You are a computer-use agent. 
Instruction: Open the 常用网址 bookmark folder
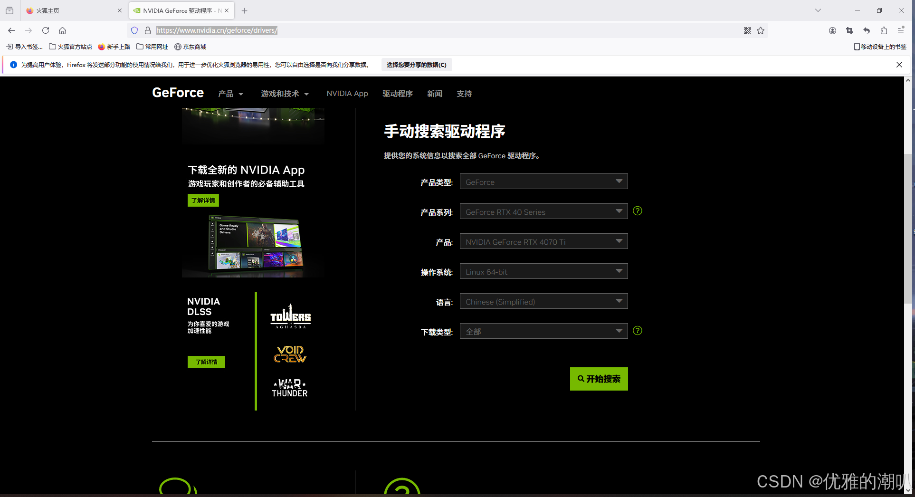pyautogui.click(x=152, y=47)
